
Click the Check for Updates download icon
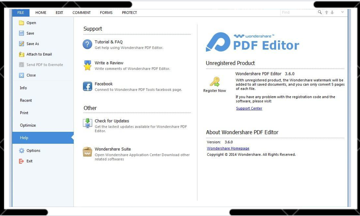click(x=87, y=123)
